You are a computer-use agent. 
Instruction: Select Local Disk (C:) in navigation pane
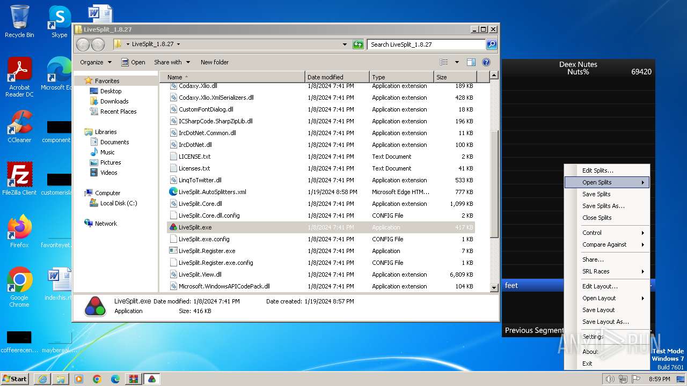119,203
